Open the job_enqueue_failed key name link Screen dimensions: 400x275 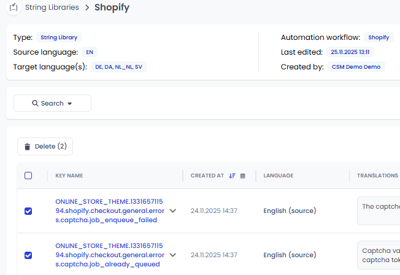click(x=109, y=211)
